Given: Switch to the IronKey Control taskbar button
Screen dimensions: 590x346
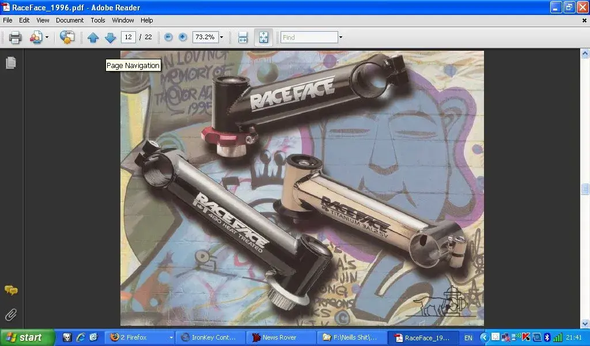Looking at the screenshot, I should [x=211, y=337].
